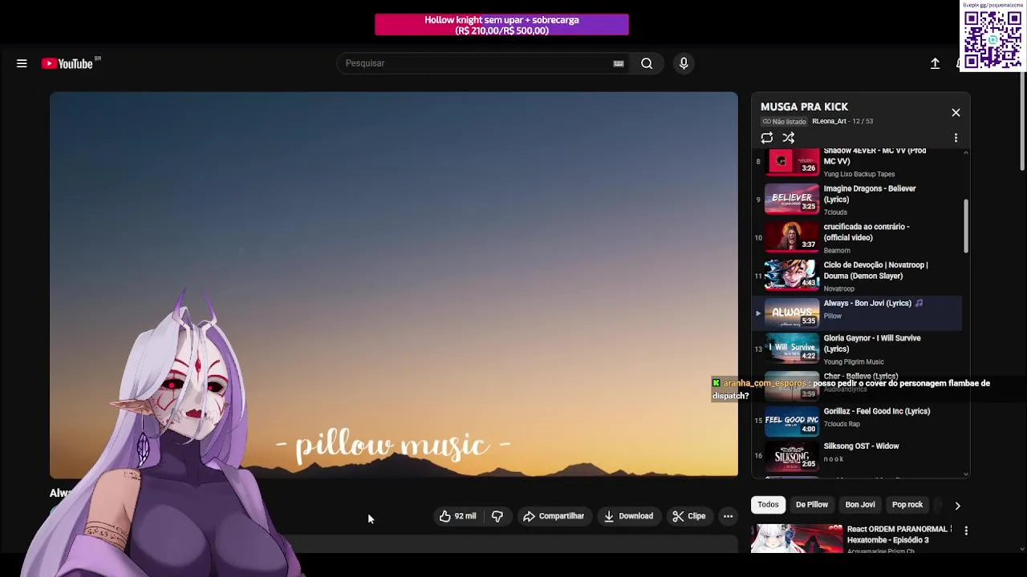Click the pillow music video player
Image resolution: width=1027 pixels, height=577 pixels.
(393, 284)
